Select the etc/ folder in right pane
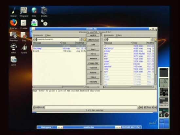The width and height of the screenshot is (180, 135). coord(129,56)
